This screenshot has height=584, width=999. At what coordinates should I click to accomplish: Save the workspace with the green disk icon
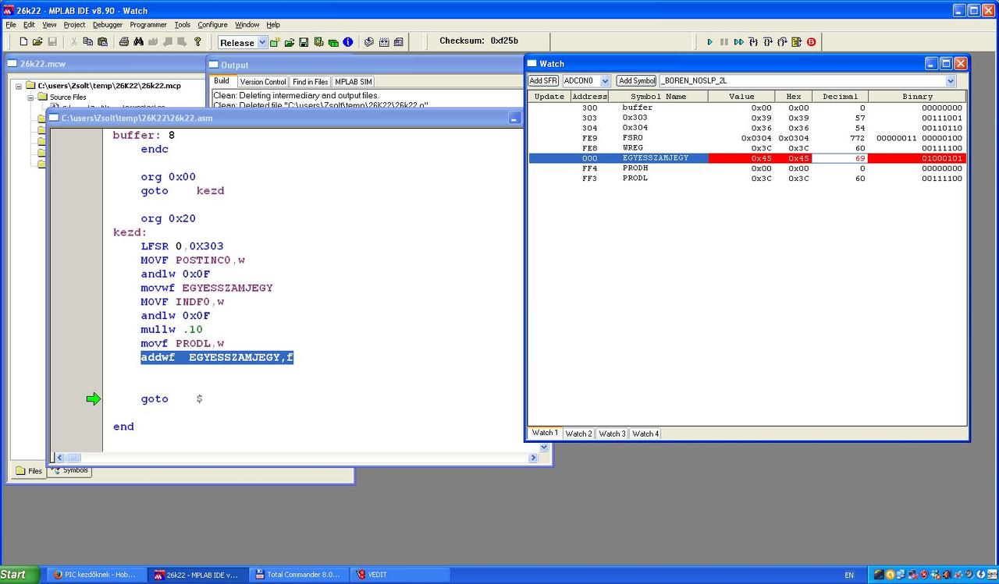pyautogui.click(x=304, y=42)
